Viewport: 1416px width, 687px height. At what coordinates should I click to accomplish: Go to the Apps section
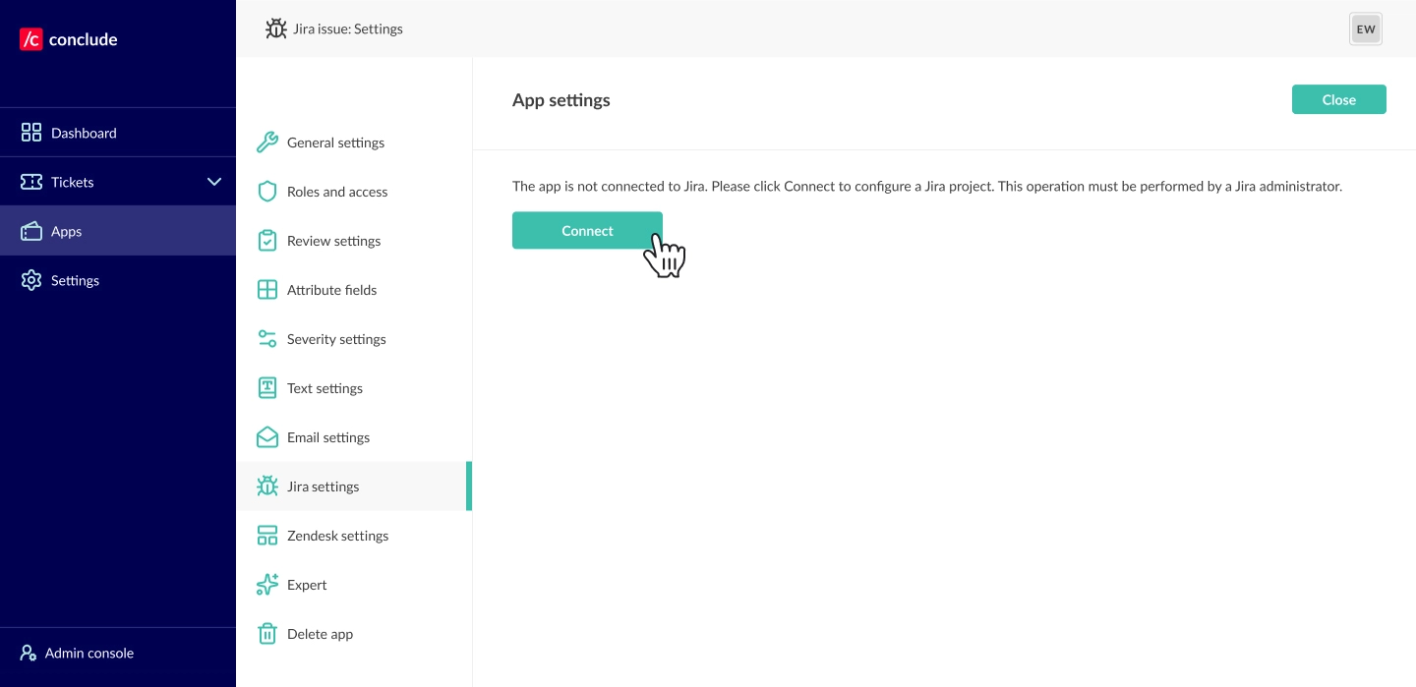66,231
